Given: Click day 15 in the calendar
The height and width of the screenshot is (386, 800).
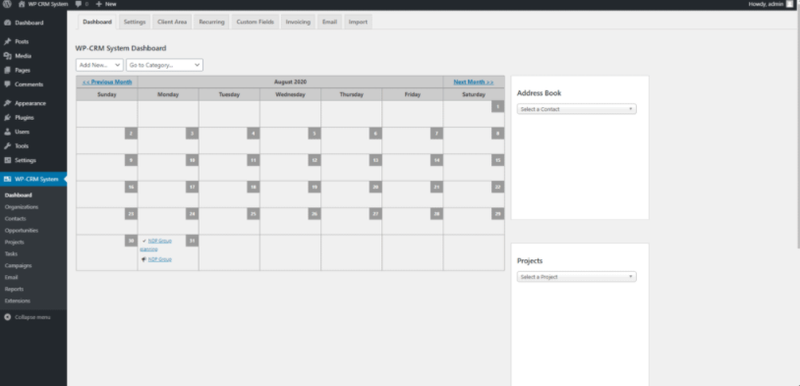Looking at the screenshot, I should point(498,160).
